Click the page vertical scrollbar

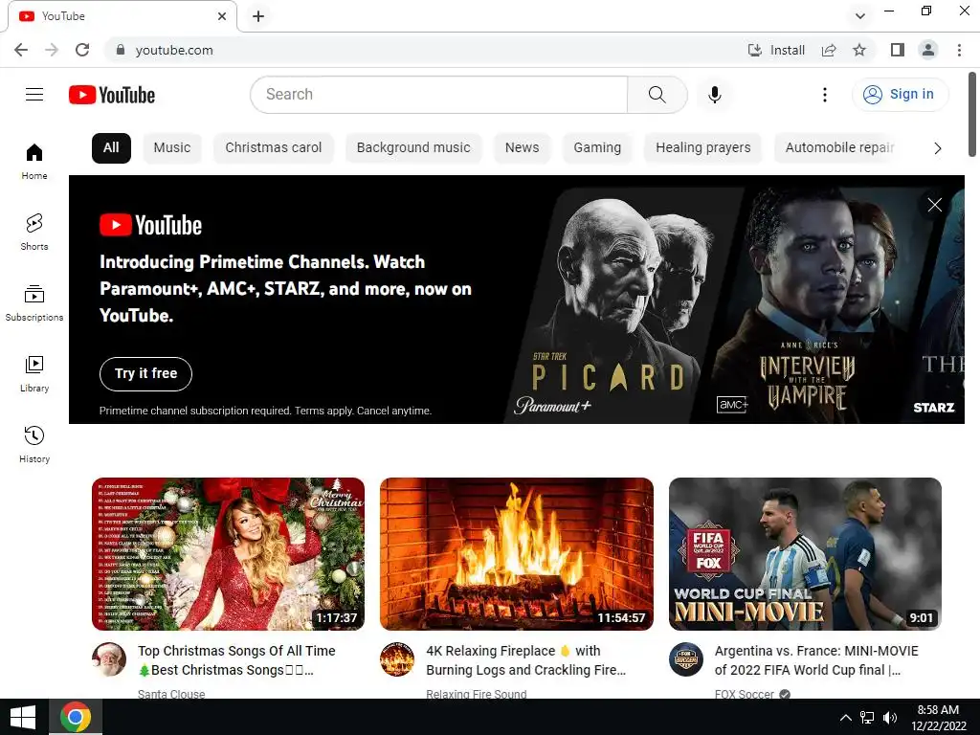tap(972, 115)
